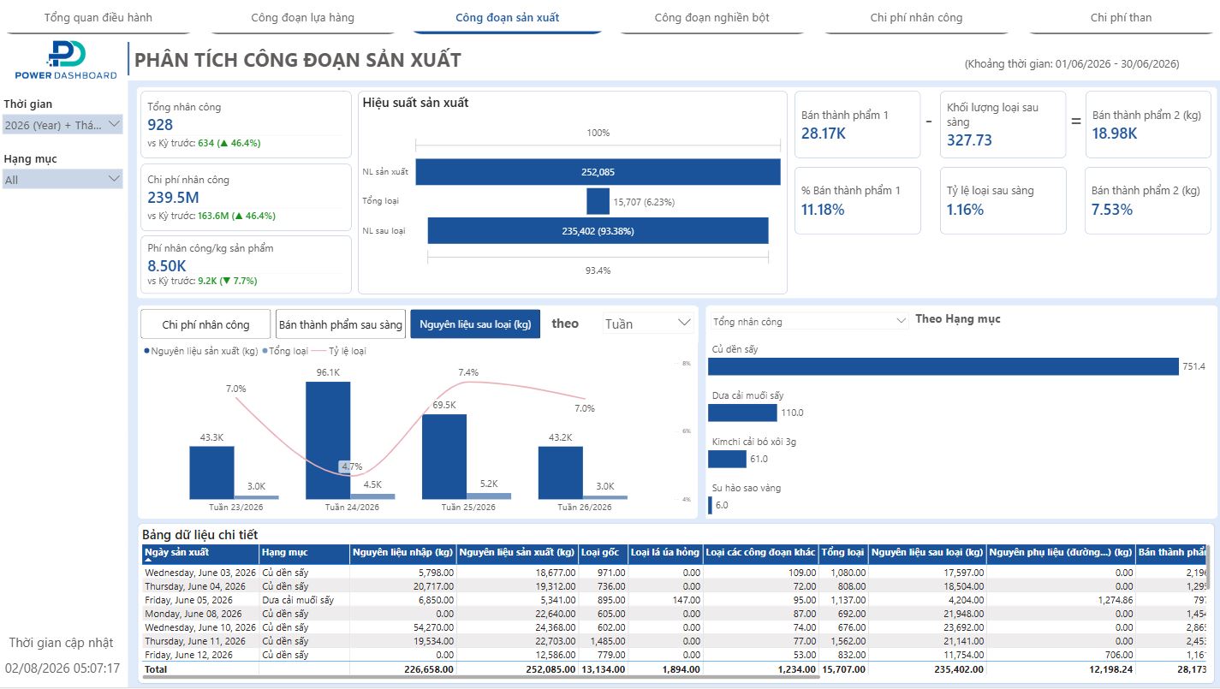Open the Thời gian slicer dropdown
Screen dimensions: 1220x689
[62, 125]
